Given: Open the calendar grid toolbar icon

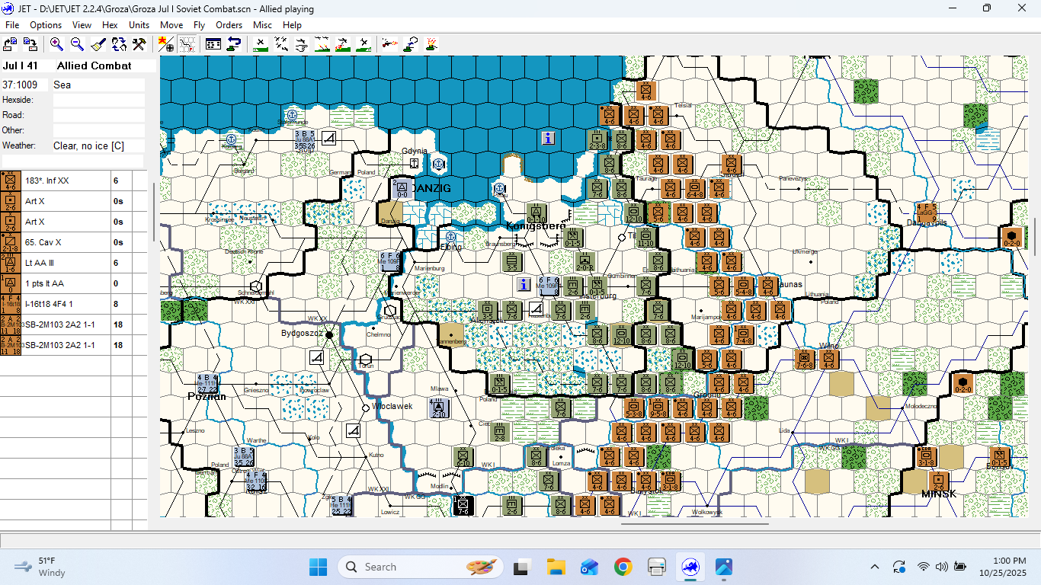Looking at the screenshot, I should pos(213,44).
